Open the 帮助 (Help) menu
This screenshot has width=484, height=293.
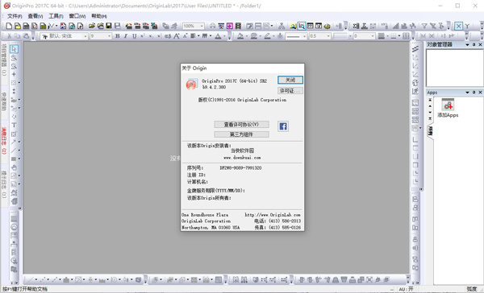99,16
